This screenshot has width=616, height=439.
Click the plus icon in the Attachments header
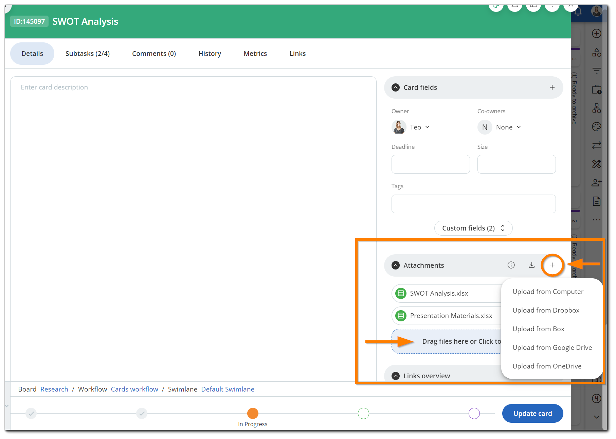pos(552,265)
